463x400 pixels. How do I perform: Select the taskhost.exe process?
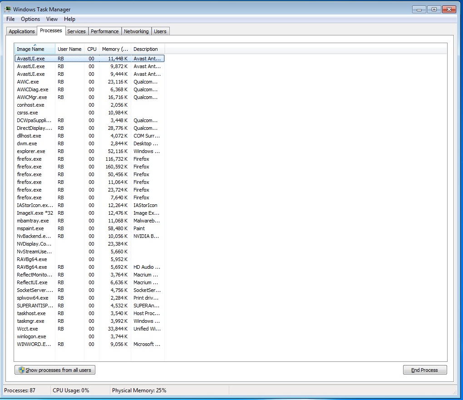pyautogui.click(x=89, y=313)
